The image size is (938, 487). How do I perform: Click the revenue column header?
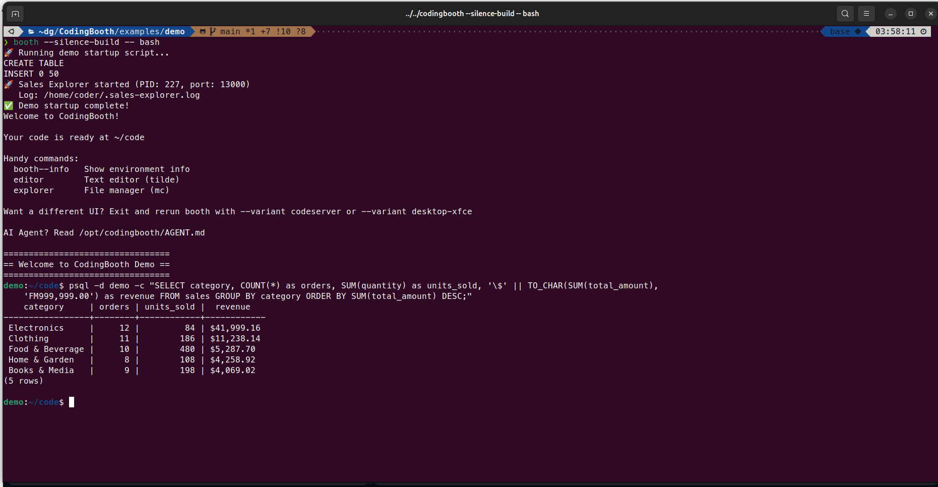tap(233, 307)
